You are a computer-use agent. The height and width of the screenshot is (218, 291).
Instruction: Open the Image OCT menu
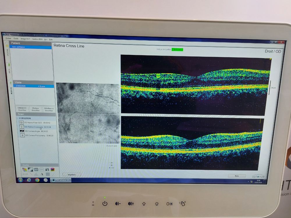(25, 39)
